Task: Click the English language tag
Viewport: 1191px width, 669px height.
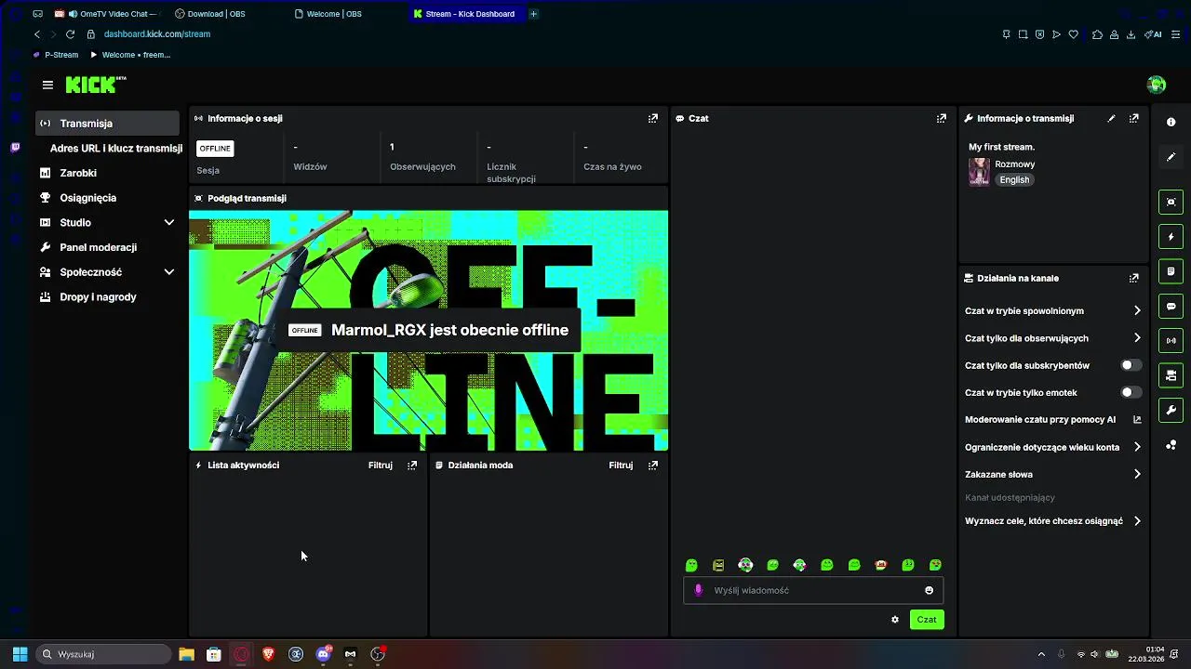Action: coord(1014,180)
